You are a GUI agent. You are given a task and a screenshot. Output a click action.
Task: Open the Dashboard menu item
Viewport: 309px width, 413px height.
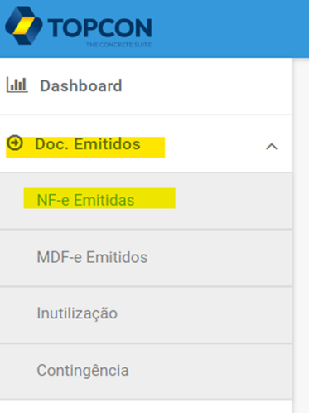pos(146,86)
